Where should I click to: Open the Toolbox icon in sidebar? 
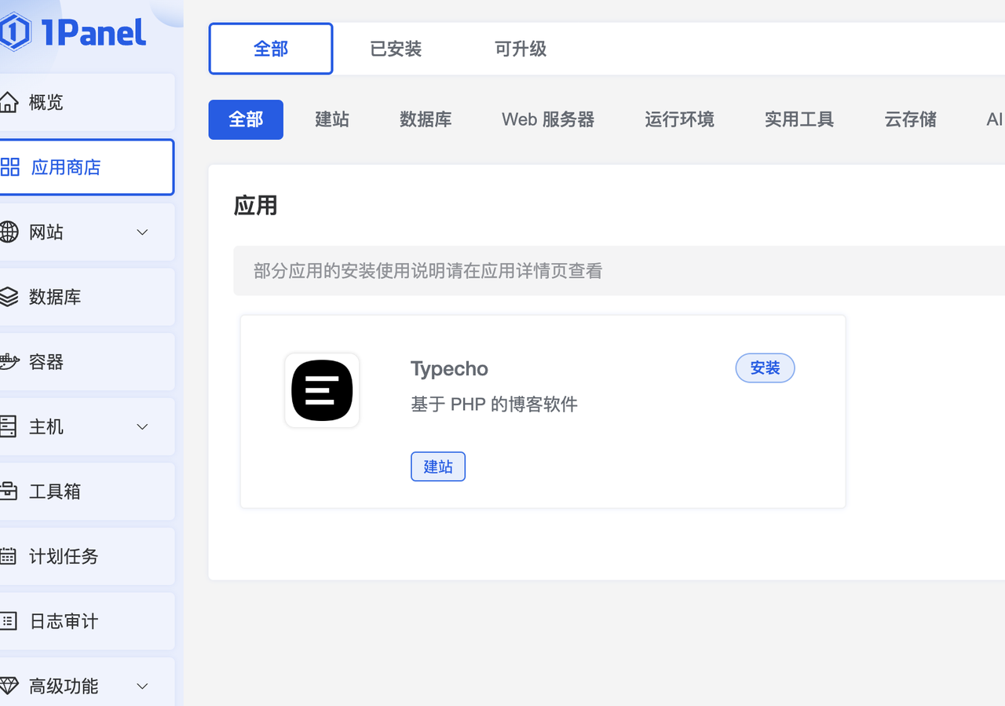[9, 492]
